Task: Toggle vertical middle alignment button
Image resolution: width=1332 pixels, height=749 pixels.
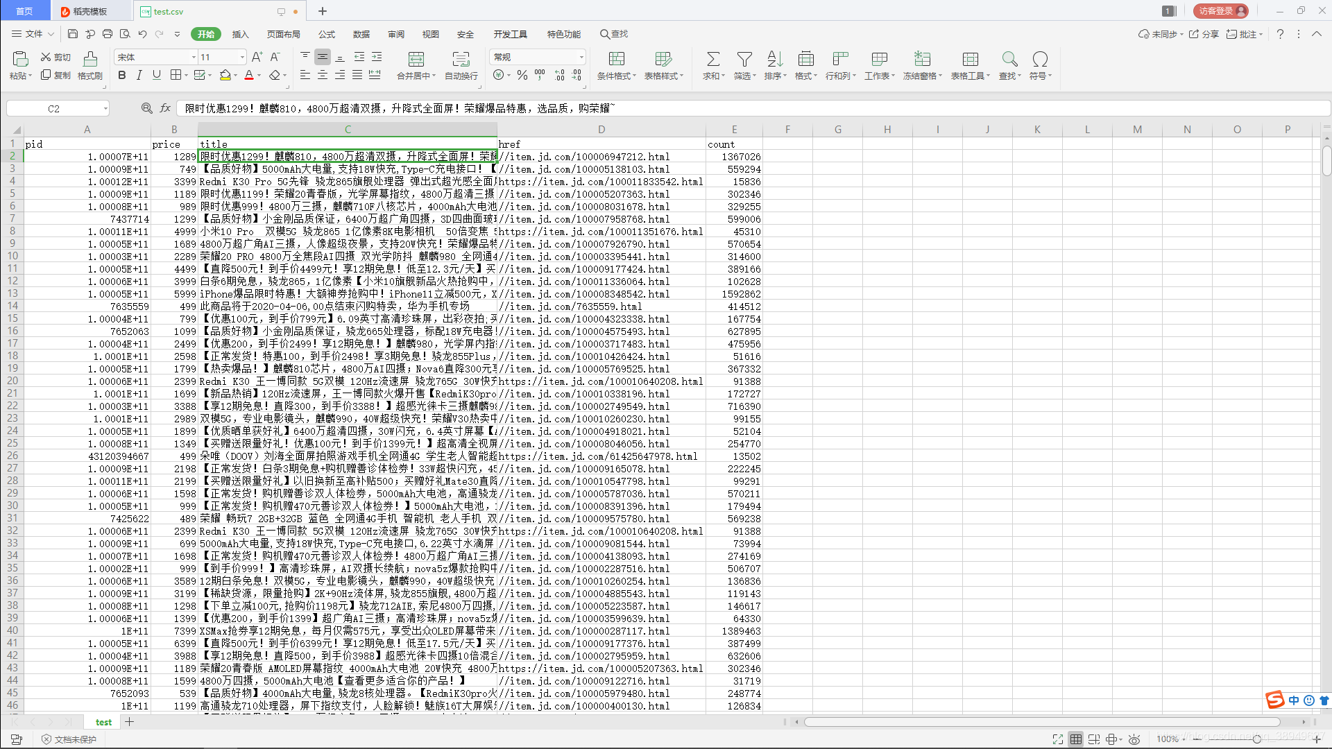Action: 323,57
